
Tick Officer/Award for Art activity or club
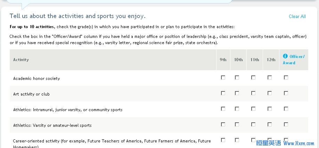coord(286,93)
